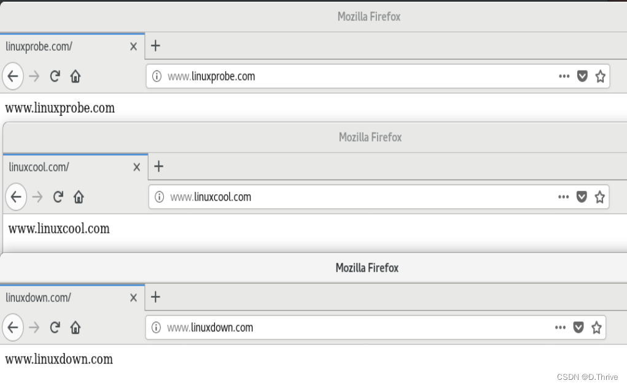Open page actions menu for linuxprobe.com
Screen dimensions: 627x386
click(564, 76)
